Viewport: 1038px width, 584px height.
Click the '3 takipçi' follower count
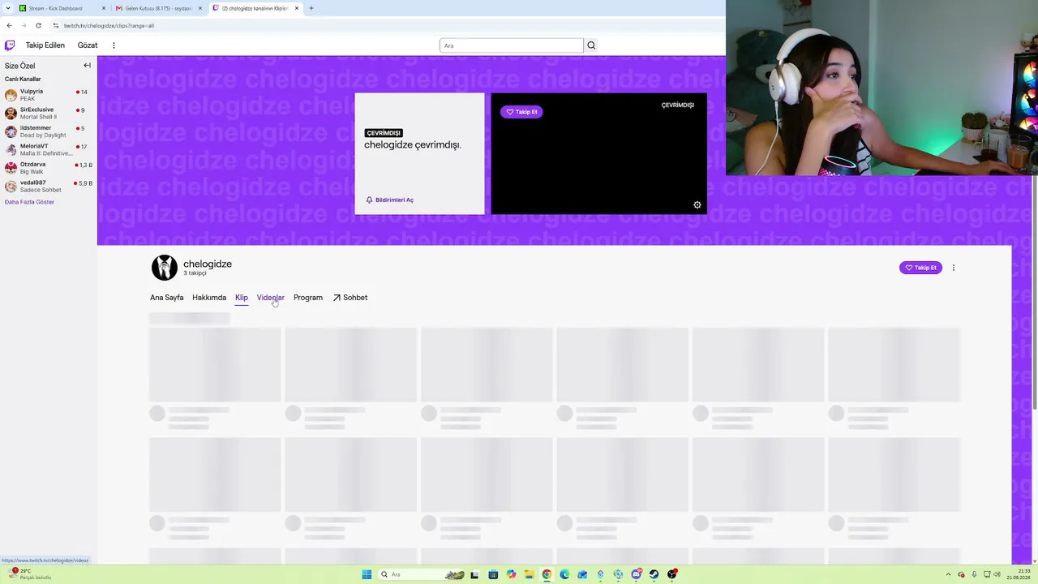coord(195,273)
